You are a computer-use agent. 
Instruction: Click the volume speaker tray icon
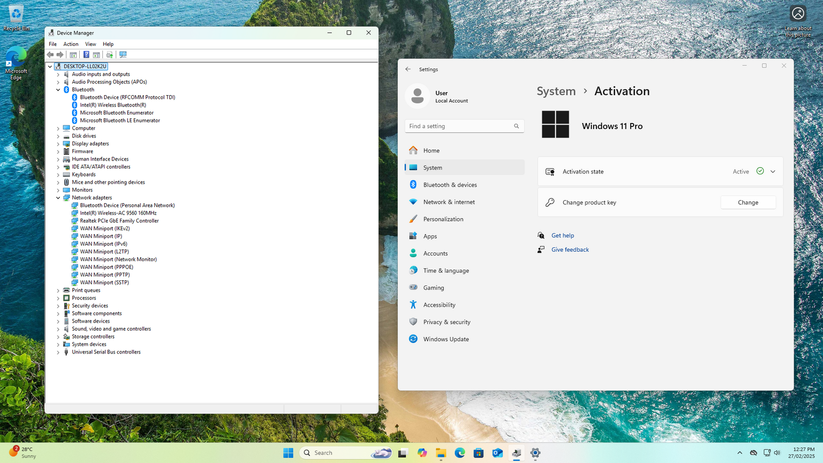click(777, 453)
